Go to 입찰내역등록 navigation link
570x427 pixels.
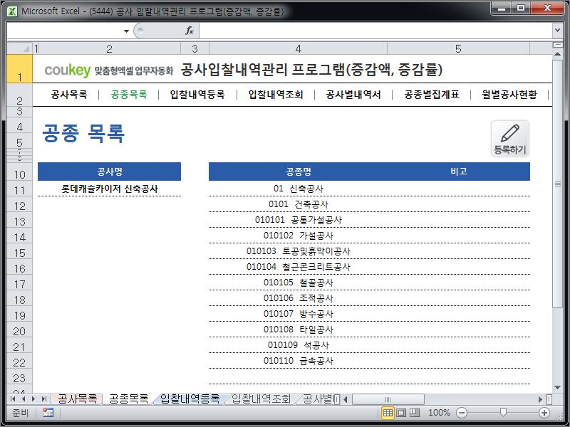point(197,95)
